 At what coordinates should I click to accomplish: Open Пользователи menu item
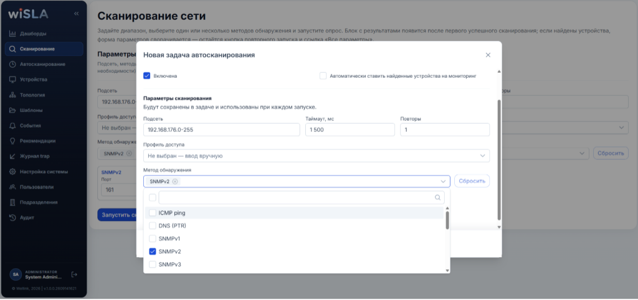pyautogui.click(x=44, y=187)
